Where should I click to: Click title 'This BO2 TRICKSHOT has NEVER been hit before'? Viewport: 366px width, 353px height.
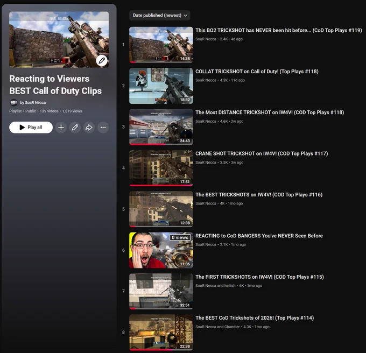tap(279, 30)
